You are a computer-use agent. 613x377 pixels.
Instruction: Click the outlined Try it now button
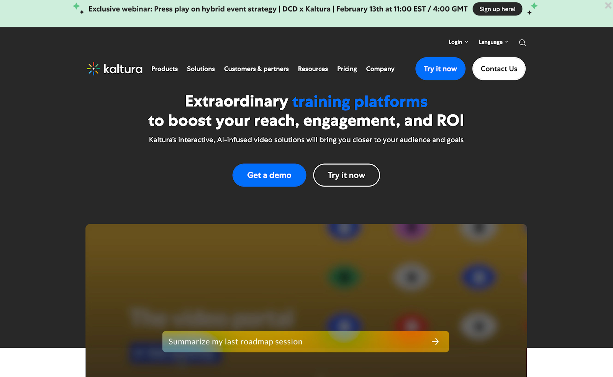point(346,175)
